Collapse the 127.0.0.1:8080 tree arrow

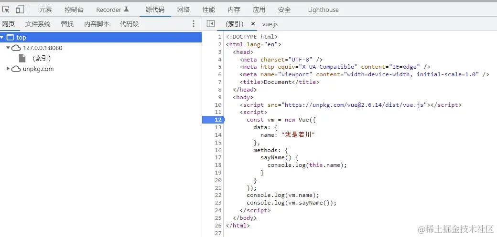(x=8, y=48)
